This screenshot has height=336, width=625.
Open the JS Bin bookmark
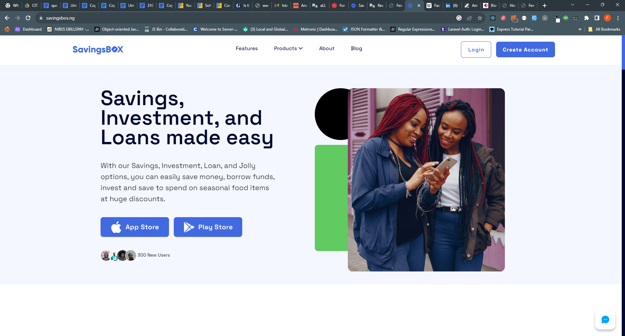pos(166,29)
